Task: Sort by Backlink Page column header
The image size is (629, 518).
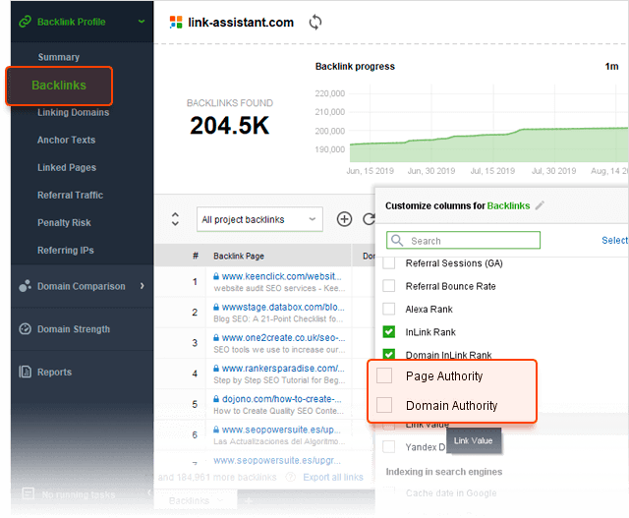Action: [239, 256]
